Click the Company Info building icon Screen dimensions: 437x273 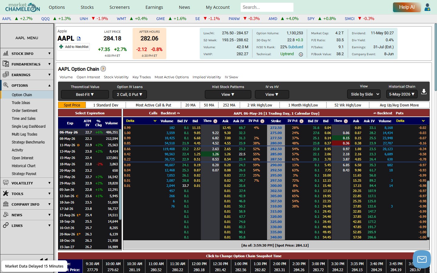click(6, 204)
